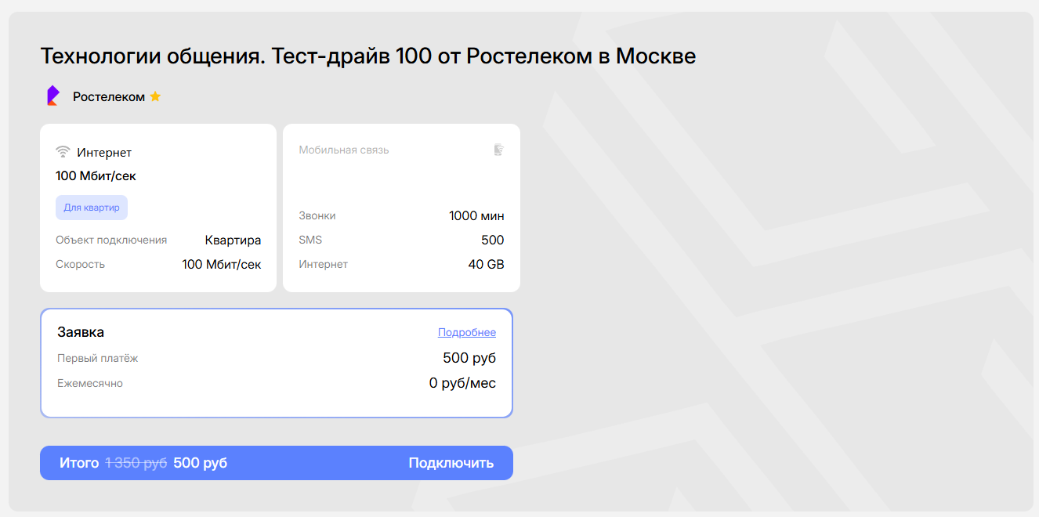Screen dimensions: 1039x517
Task: Open the Подробнее link in Заявка
Action: pyautogui.click(x=466, y=332)
